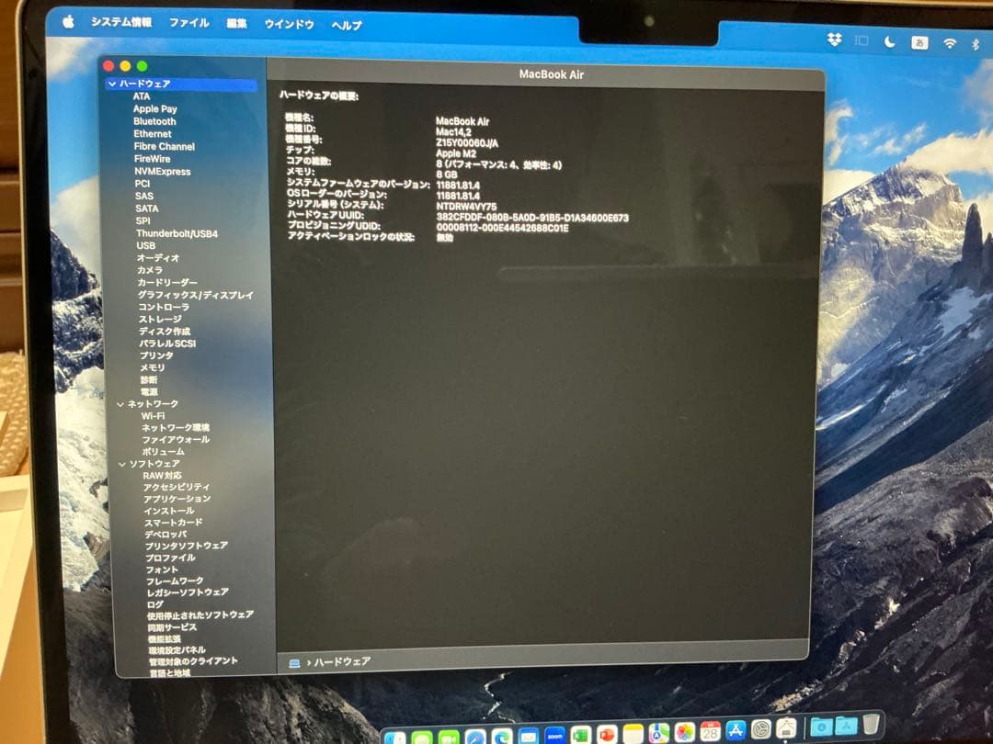Collapse the ソフトウェア section
The height and width of the screenshot is (744, 993).
coord(120,464)
